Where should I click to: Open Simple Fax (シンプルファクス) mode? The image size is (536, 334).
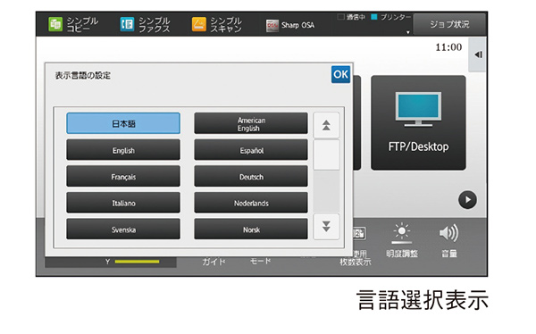146,25
